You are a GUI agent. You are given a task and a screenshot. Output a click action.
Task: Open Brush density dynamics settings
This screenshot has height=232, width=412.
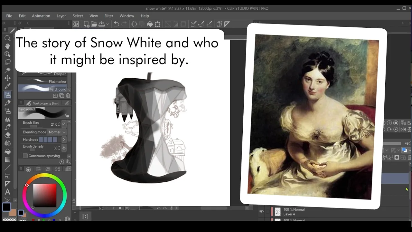tap(64, 148)
